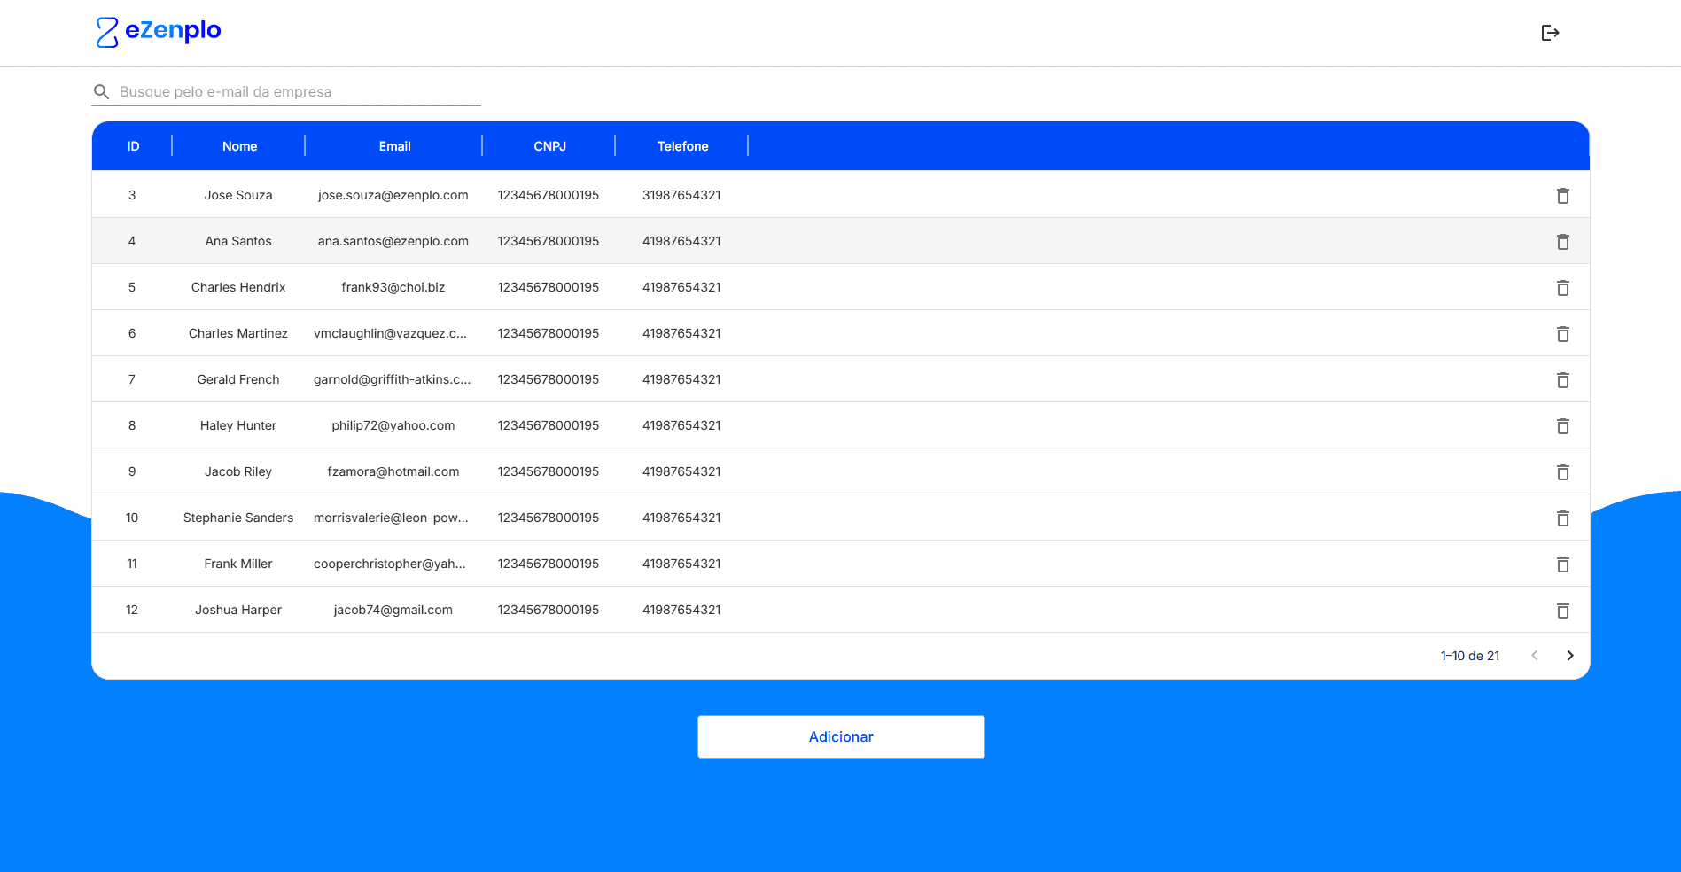Go to previous page of table
This screenshot has width=1681, height=872.
[x=1535, y=656]
